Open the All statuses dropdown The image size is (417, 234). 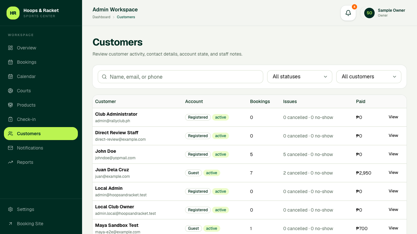(x=300, y=77)
